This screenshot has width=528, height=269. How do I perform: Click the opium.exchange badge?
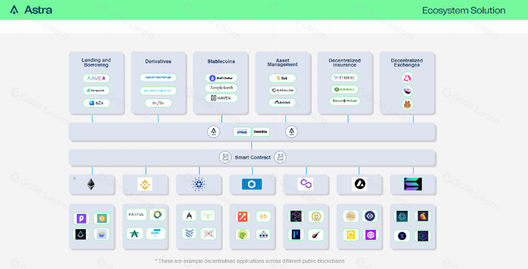pos(158,77)
